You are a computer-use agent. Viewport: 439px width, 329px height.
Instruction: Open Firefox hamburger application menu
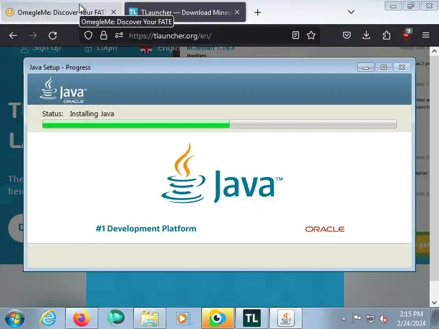click(x=426, y=35)
